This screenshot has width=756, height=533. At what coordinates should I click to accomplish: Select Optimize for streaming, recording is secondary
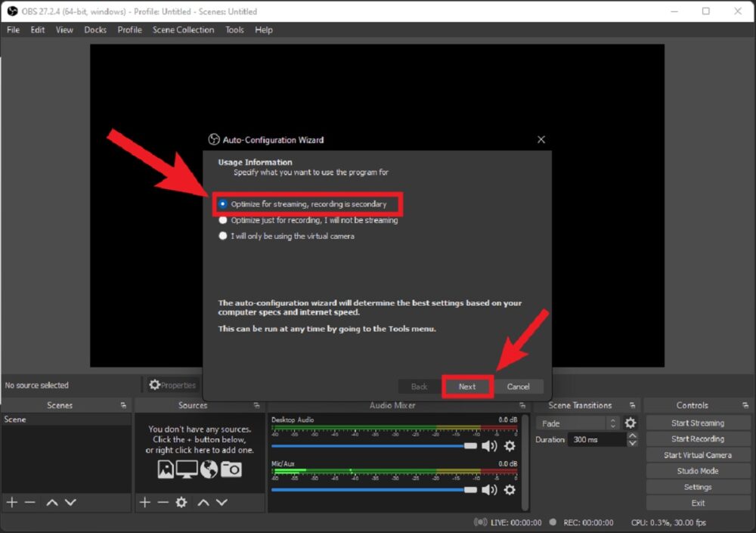223,204
